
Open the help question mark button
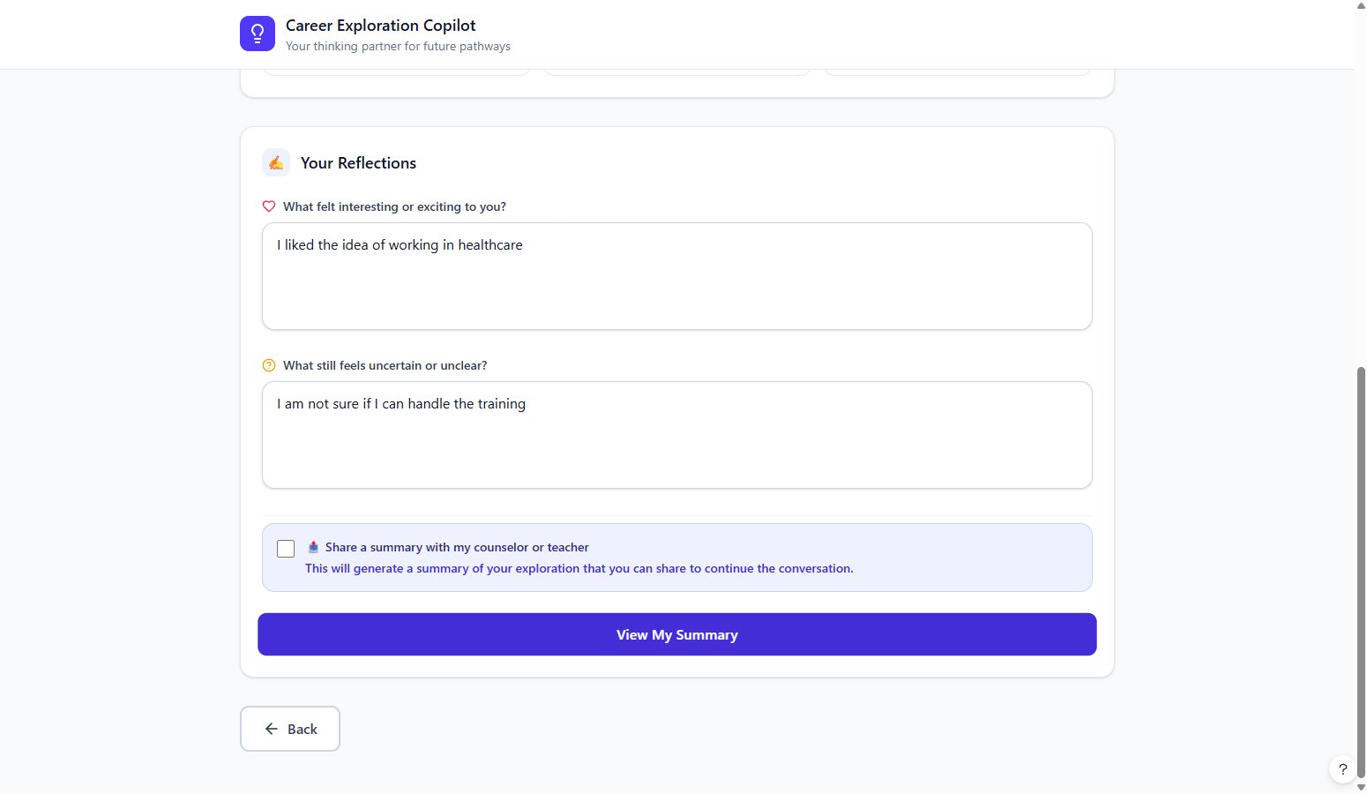(1342, 769)
